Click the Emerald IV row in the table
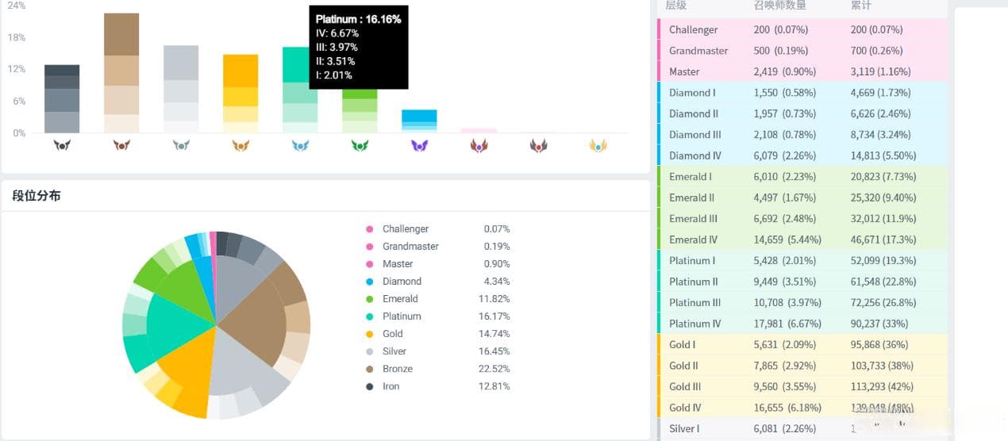The image size is (1008, 441). pyautogui.click(x=802, y=240)
